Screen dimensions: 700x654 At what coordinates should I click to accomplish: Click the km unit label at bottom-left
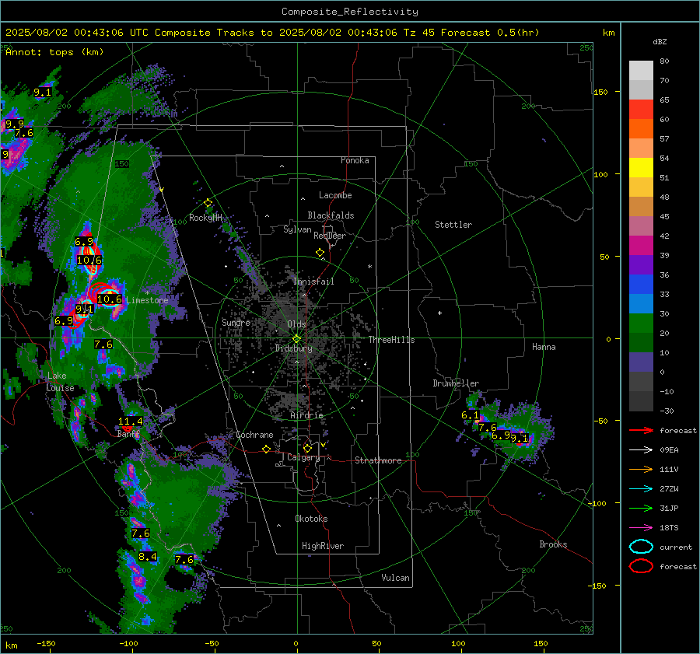[11, 645]
